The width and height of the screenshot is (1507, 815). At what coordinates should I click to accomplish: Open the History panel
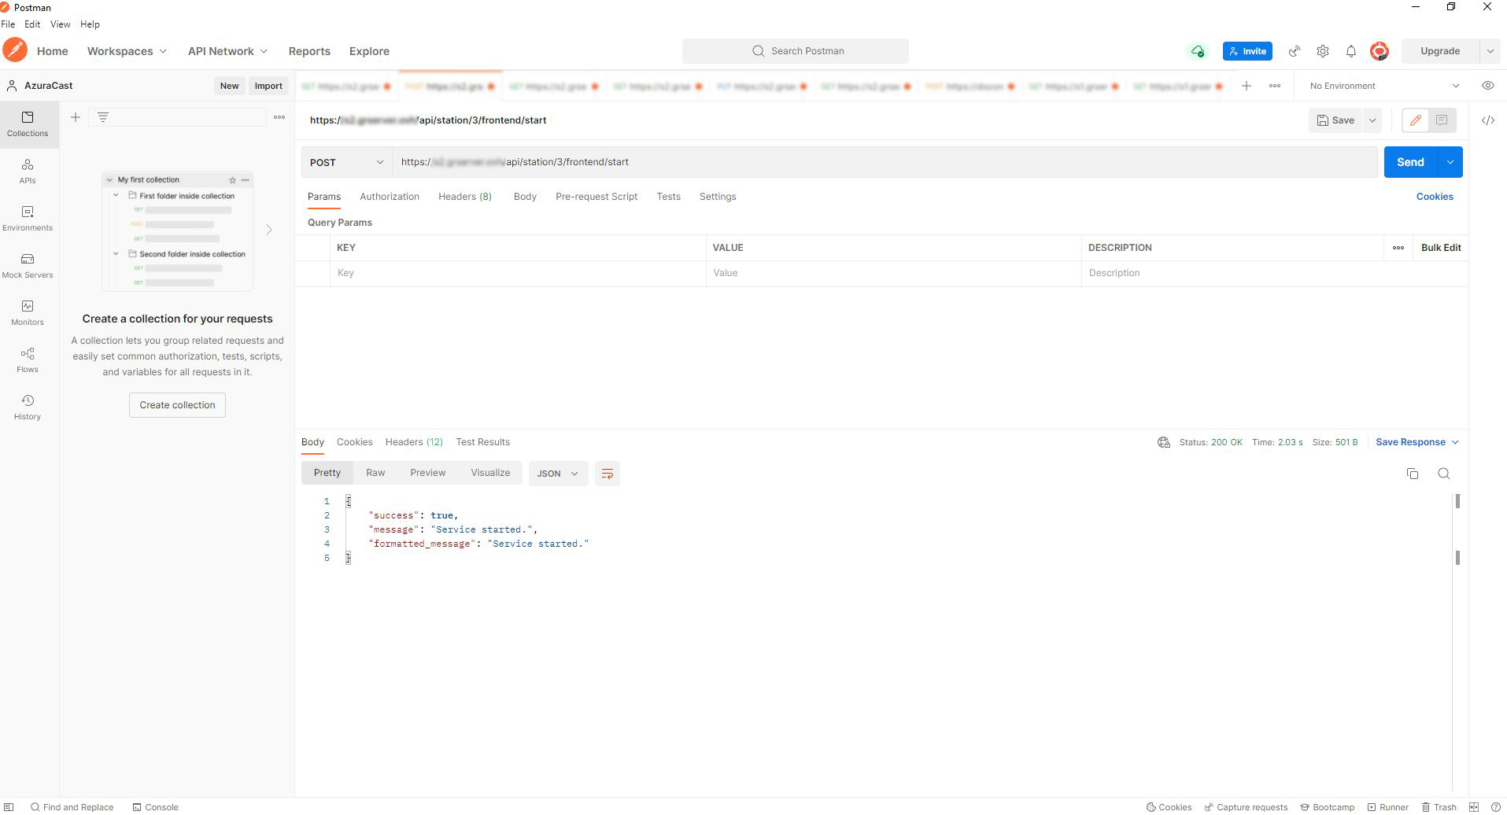click(28, 407)
